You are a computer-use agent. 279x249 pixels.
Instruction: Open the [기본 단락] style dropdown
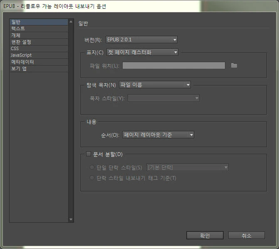tap(188, 167)
